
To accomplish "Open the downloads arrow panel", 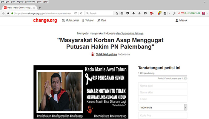I will (x=133, y=13).
